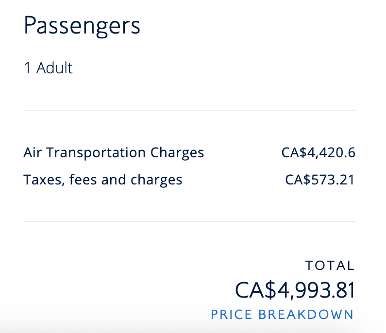Click the Passengers heading

point(82,25)
